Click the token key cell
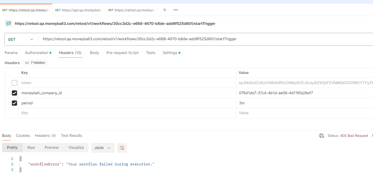This screenshot has width=373, height=189. pos(127,83)
